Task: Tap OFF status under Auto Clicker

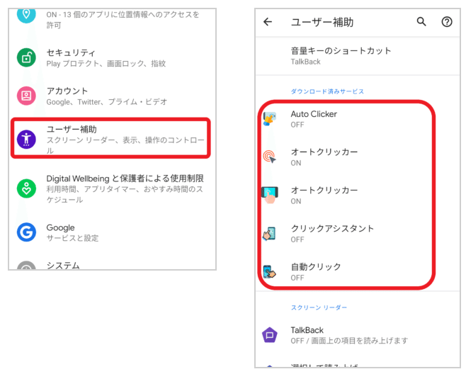Action: pyautogui.click(x=297, y=125)
